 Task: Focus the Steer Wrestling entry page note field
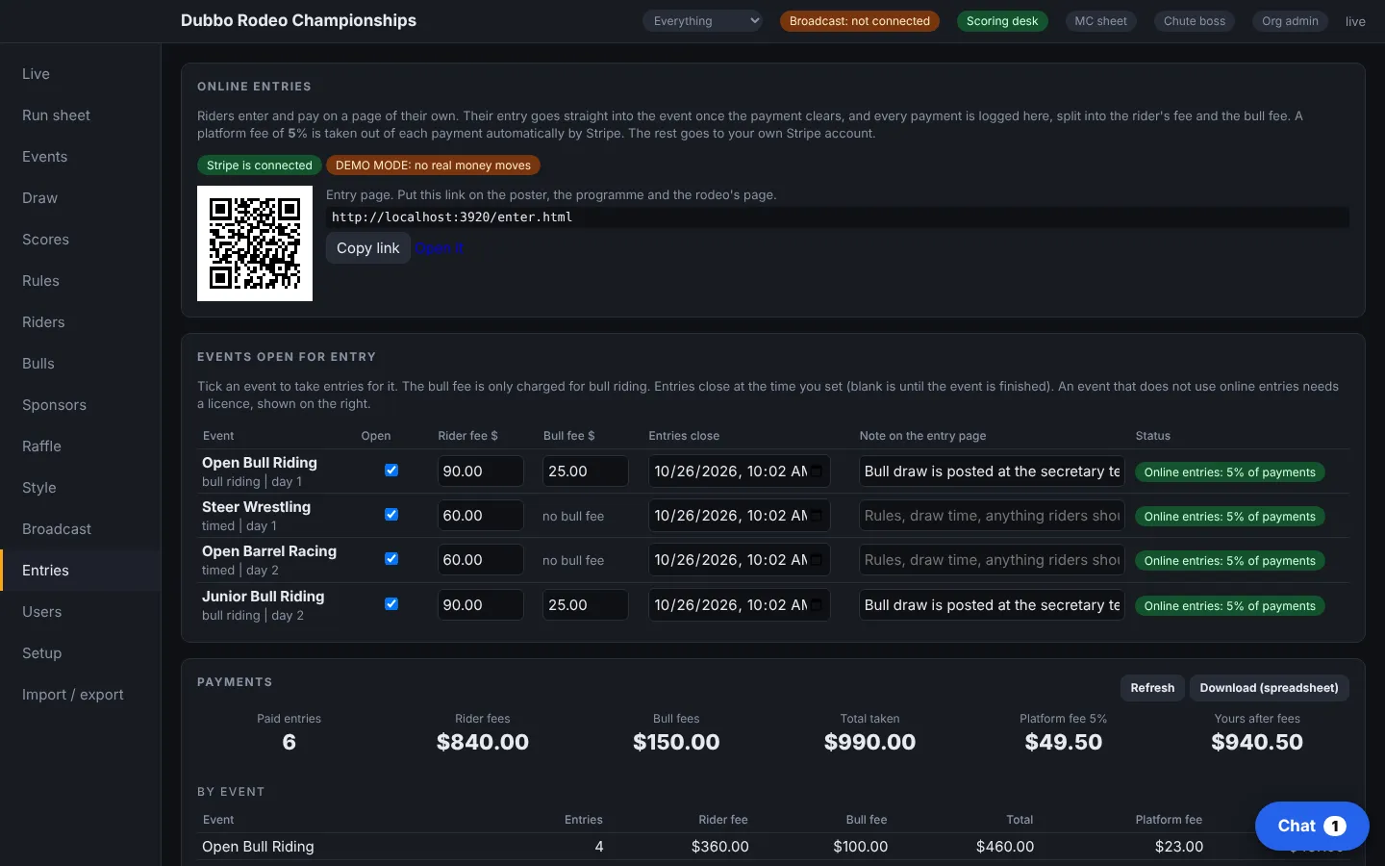click(992, 516)
